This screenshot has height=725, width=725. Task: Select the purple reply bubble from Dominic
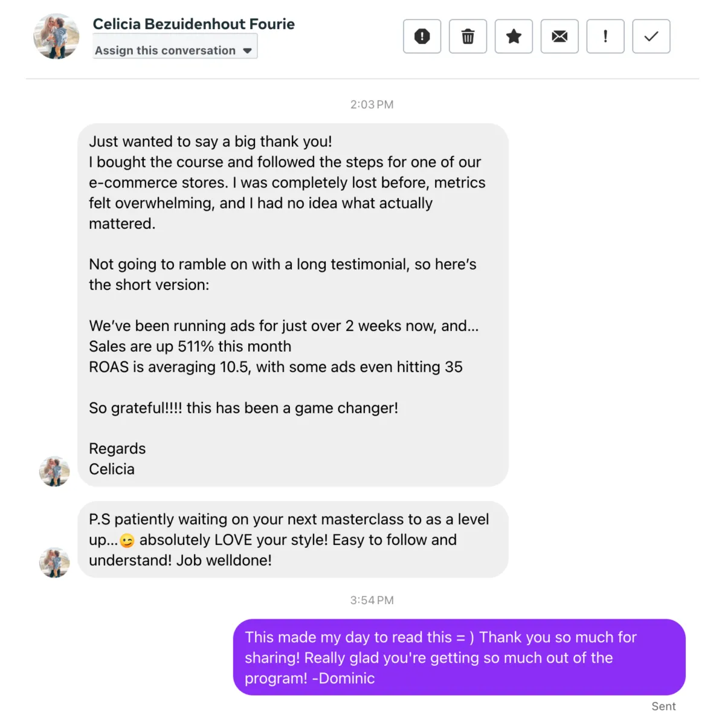click(x=459, y=657)
